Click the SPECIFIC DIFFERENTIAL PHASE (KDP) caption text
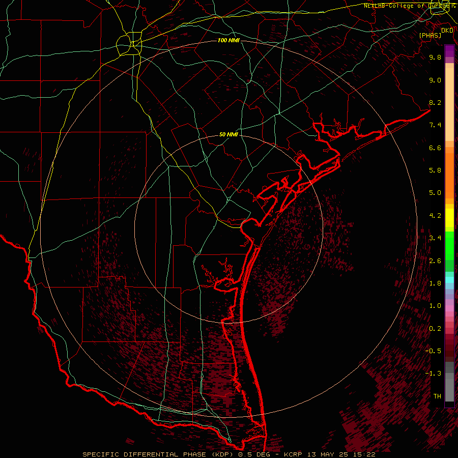The height and width of the screenshot is (458, 458). (158, 454)
